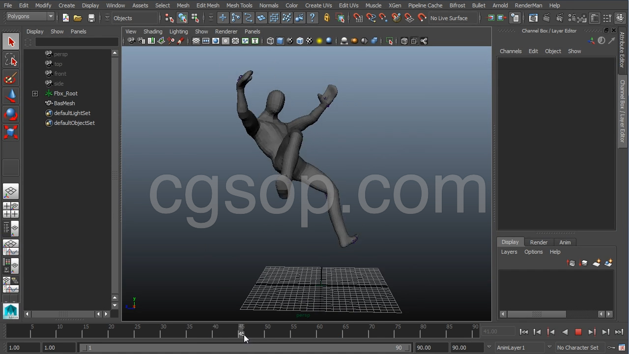Open the selection mask Objects field
The image size is (629, 354).
tap(136, 18)
